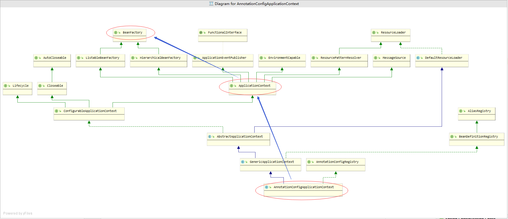Select the FunctionalInterface node label
Viewport: 508px width, 219px height.
pos(225,33)
